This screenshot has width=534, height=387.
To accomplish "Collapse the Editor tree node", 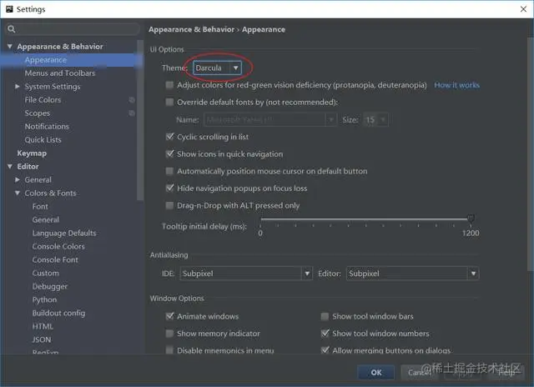I will [x=10, y=167].
